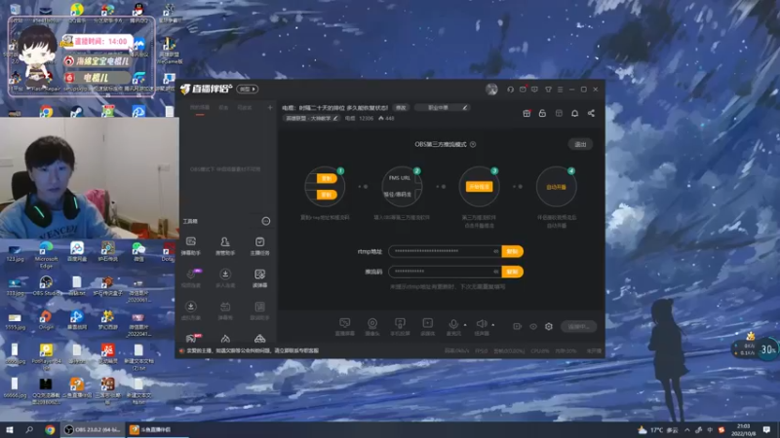Open Chrome from the taskbar
This screenshot has height=438, width=780.
tap(50, 429)
